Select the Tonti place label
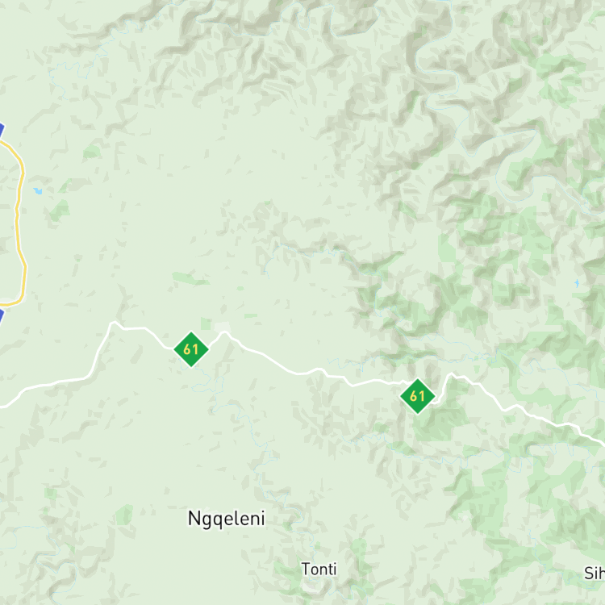The width and height of the screenshot is (605, 605). [x=319, y=570]
